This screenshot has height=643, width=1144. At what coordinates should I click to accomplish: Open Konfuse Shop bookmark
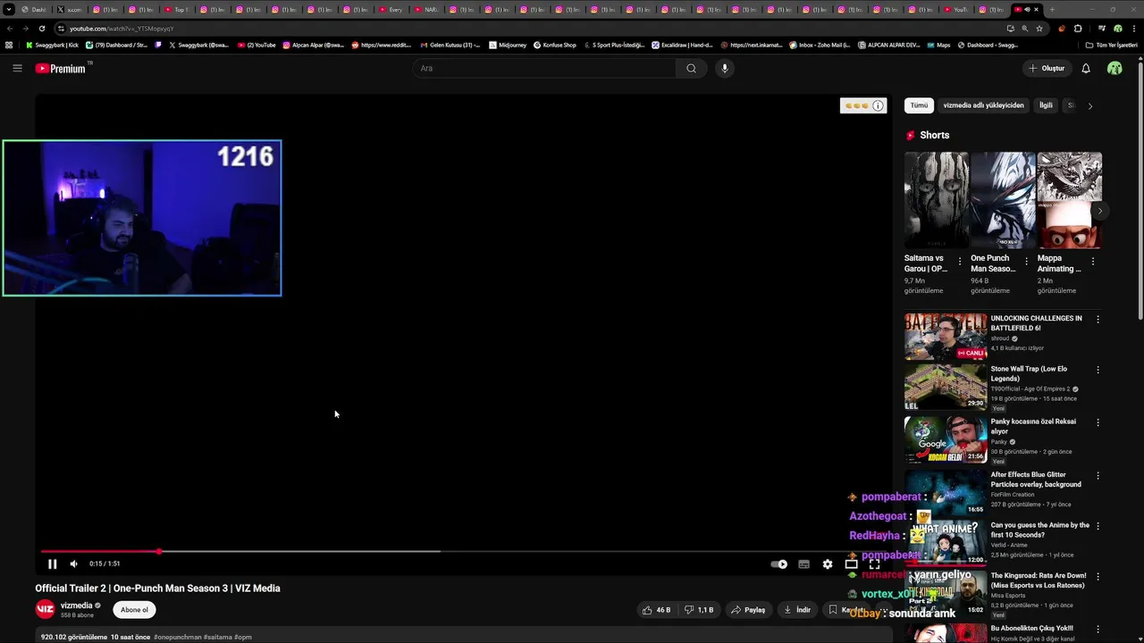coord(555,45)
